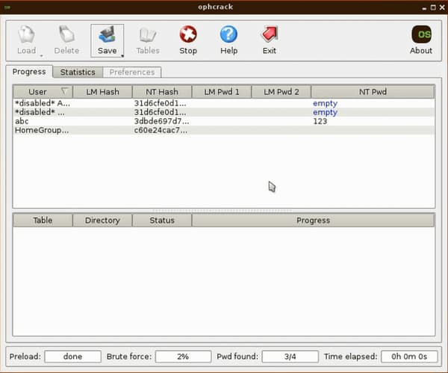Viewport: 448px width, 373px height.
Task: Toggle sort arrow on User column
Action: [64, 92]
